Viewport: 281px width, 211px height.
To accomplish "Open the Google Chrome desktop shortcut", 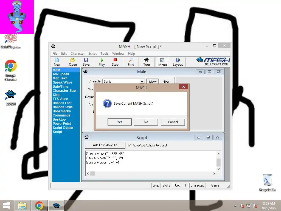I will (11, 70).
